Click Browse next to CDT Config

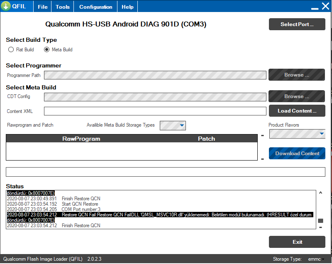pyautogui.click(x=297, y=96)
